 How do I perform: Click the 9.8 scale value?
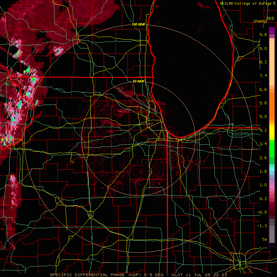tap(263, 35)
